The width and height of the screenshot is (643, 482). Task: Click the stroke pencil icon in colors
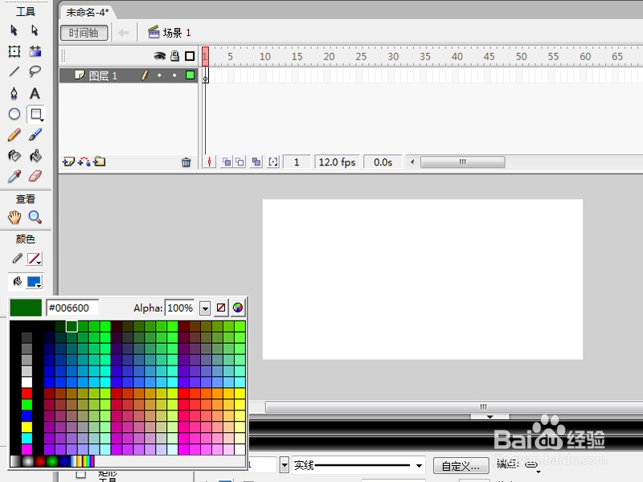(x=17, y=258)
